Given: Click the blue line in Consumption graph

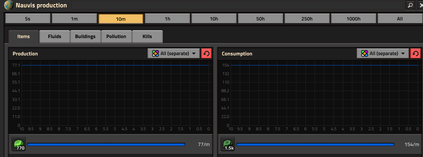Looking at the screenshot, I should [324, 65].
